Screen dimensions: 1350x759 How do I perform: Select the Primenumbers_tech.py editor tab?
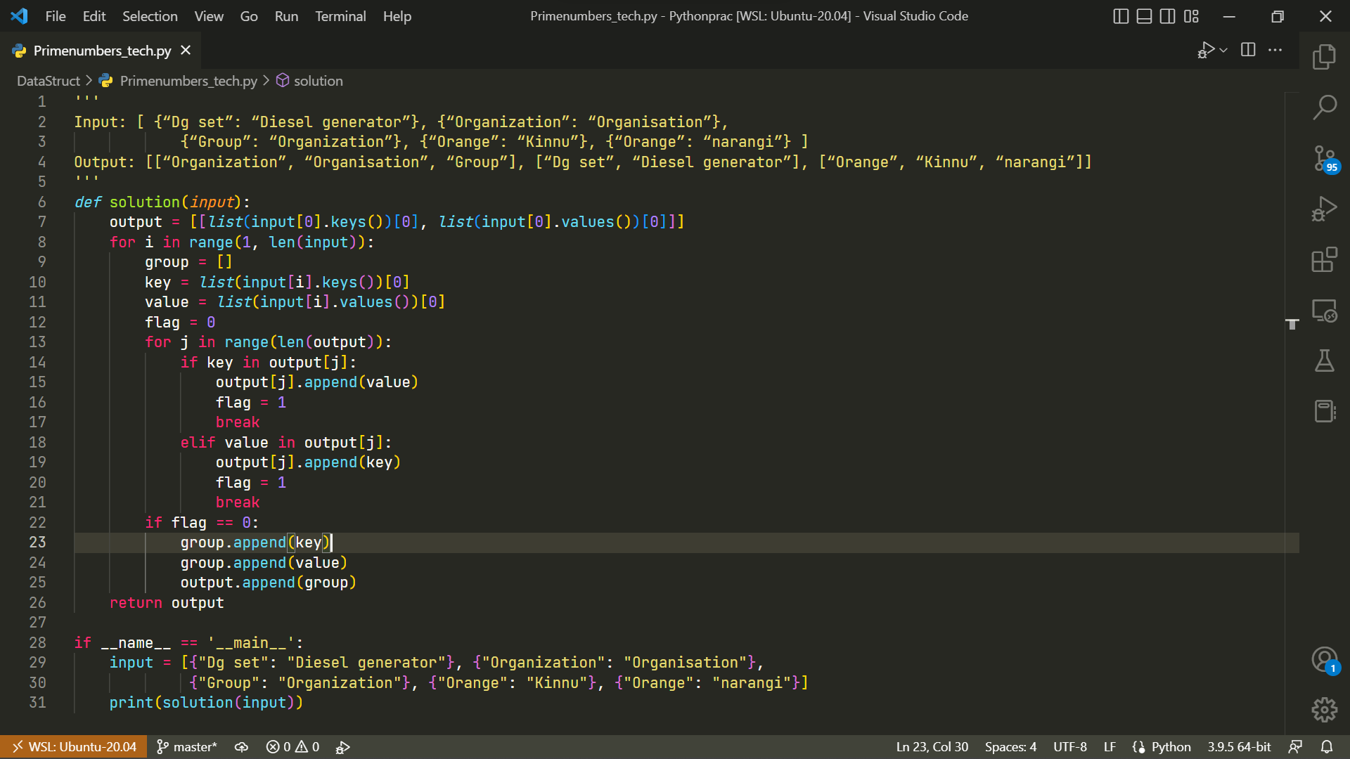pyautogui.click(x=102, y=51)
